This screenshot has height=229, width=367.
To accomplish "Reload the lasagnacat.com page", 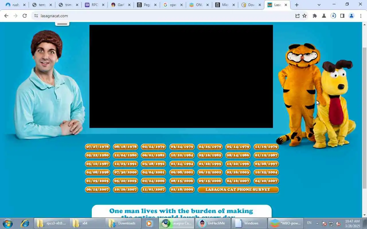I will [x=25, y=16].
